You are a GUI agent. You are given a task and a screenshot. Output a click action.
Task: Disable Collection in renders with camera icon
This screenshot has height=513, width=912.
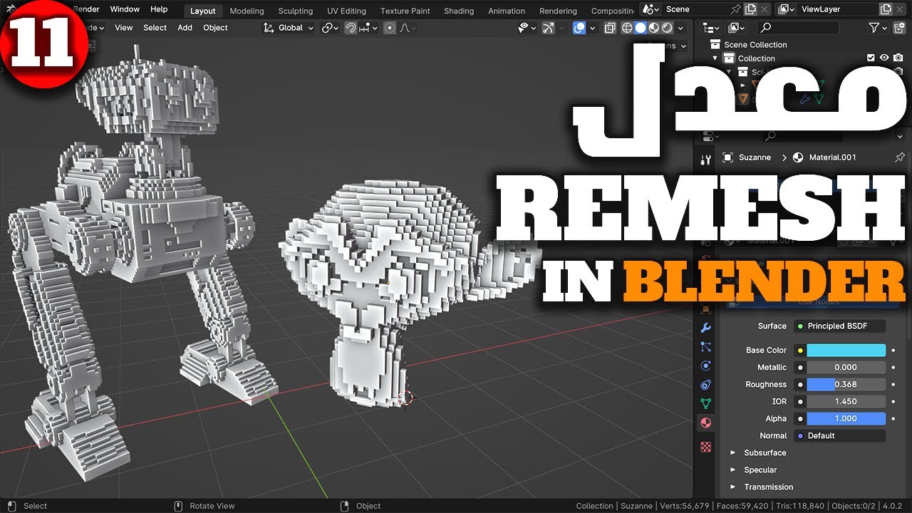[x=898, y=58]
